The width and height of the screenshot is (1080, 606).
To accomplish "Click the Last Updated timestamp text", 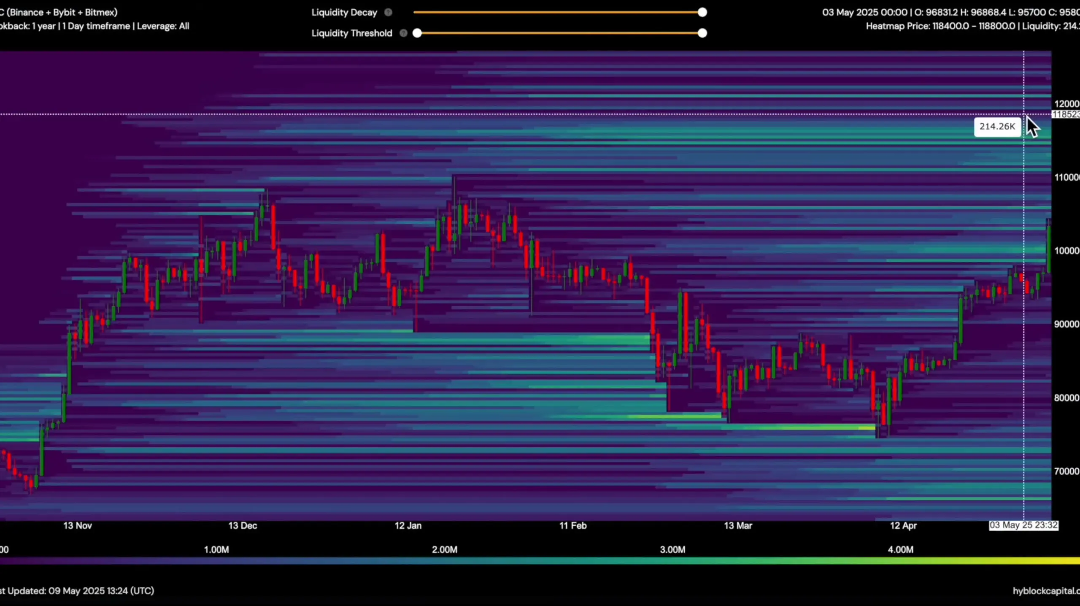I will pos(77,591).
